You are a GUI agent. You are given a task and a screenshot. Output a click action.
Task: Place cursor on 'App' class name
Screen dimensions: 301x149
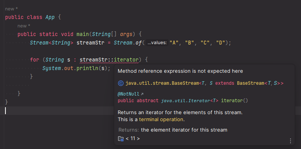coord(50,17)
